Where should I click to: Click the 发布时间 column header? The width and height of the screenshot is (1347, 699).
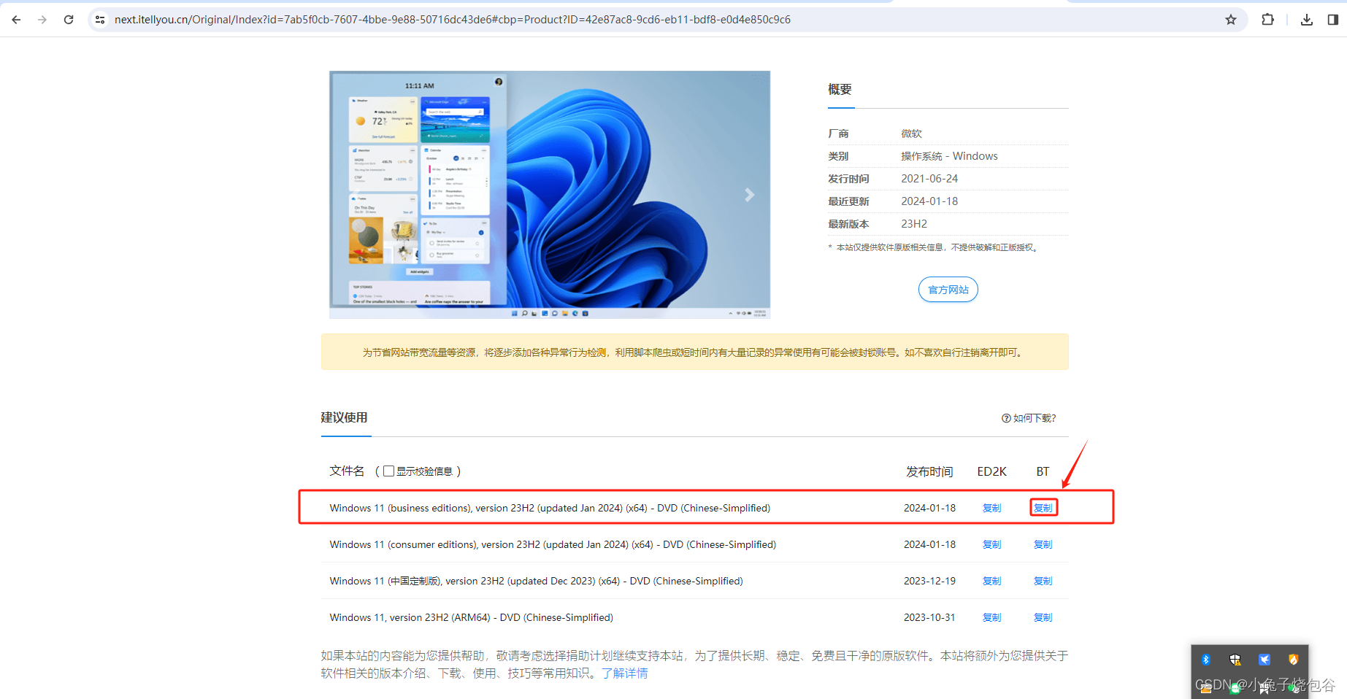pos(929,471)
